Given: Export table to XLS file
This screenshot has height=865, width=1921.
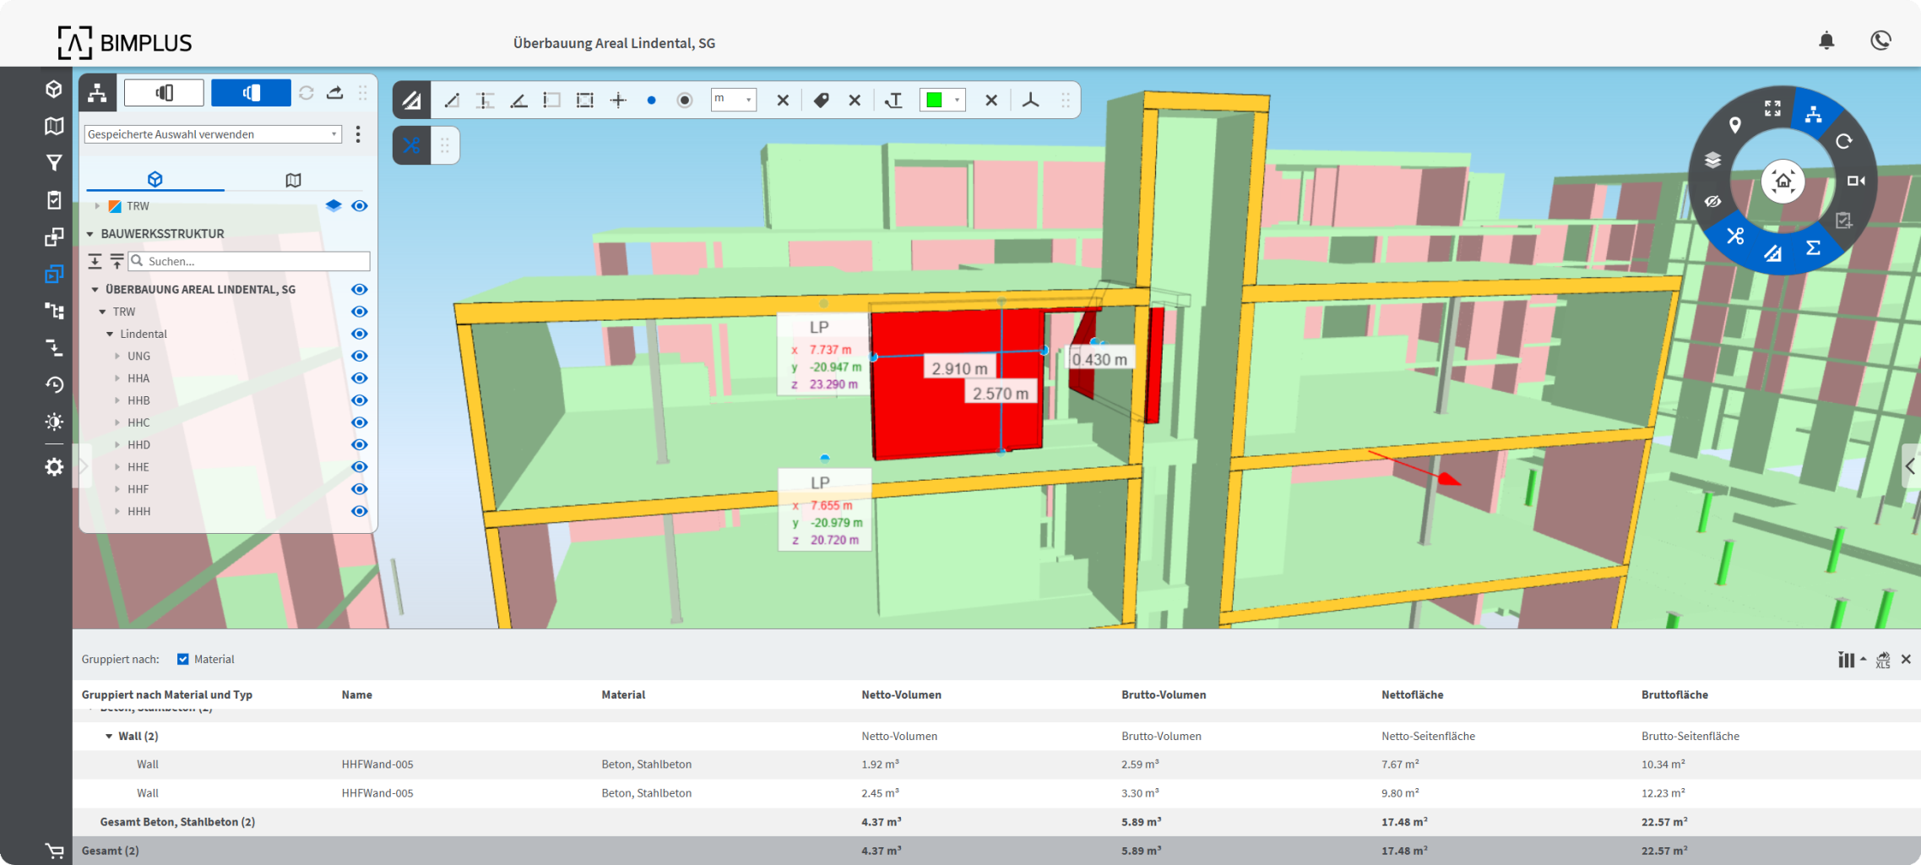Looking at the screenshot, I should pyautogui.click(x=1882, y=660).
